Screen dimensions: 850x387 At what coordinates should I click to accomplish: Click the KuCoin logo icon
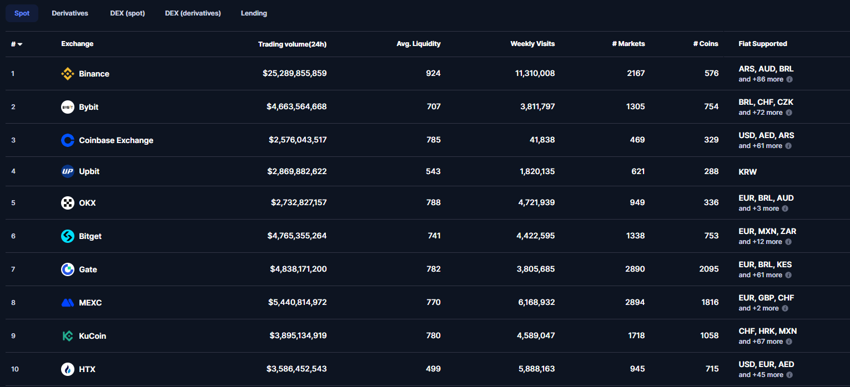click(67, 336)
